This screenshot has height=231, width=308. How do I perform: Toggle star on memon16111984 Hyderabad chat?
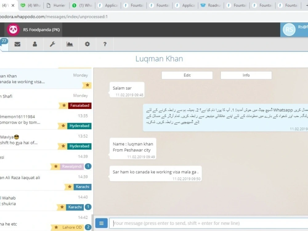(63, 126)
